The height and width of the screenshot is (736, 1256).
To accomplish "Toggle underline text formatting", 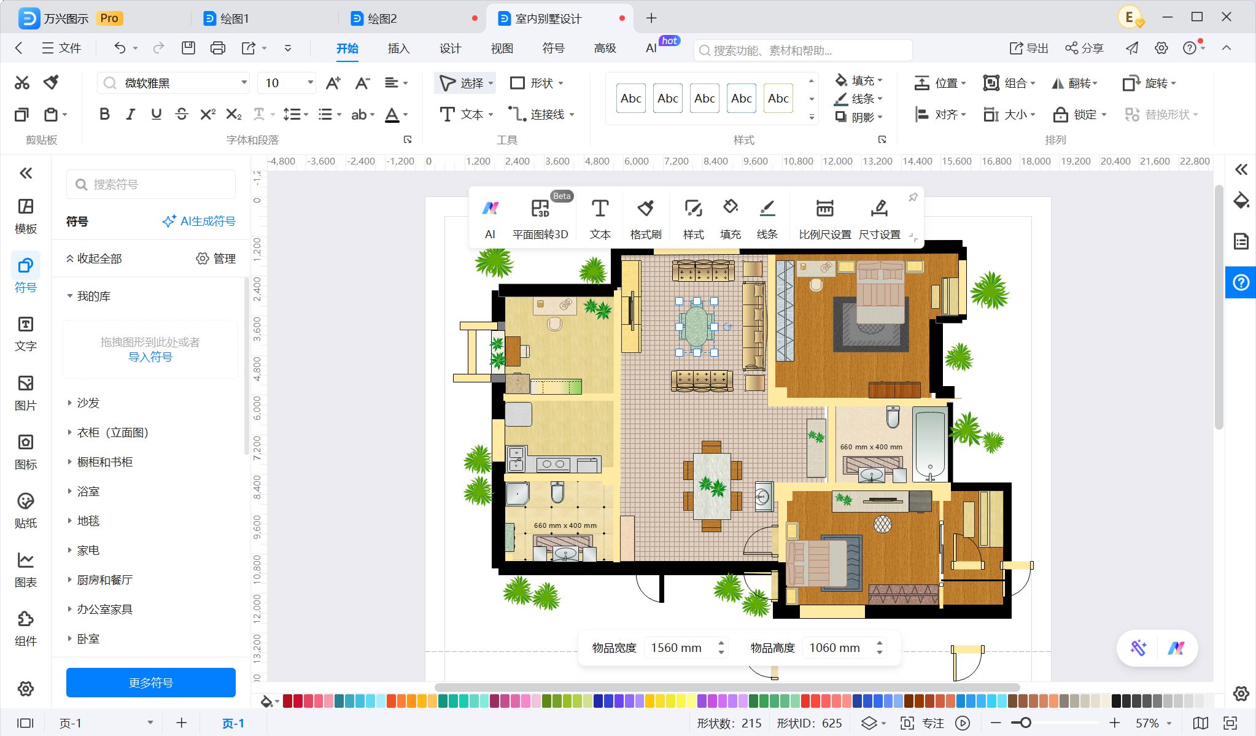I will point(156,114).
